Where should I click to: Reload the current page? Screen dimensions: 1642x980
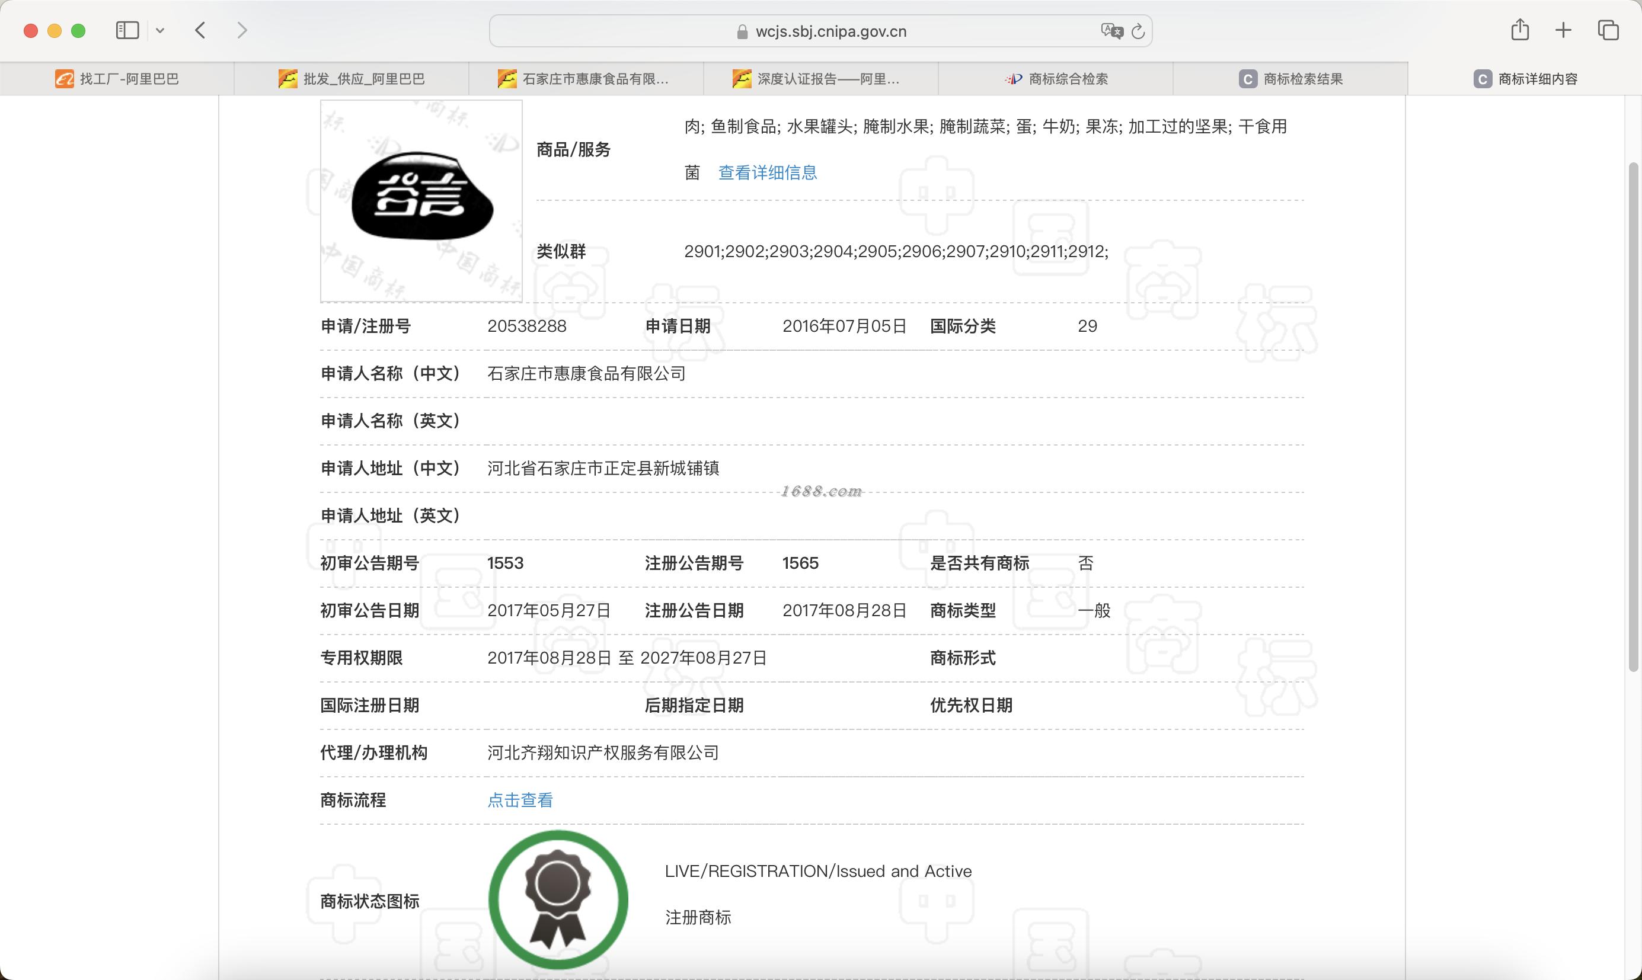click(x=1138, y=31)
